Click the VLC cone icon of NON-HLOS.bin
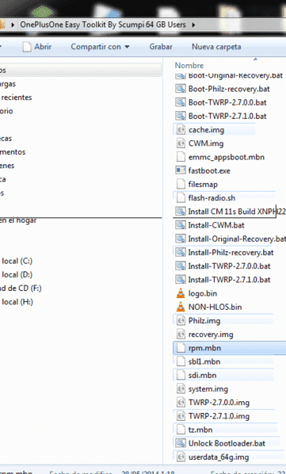The width and height of the screenshot is (286, 474). [181, 307]
